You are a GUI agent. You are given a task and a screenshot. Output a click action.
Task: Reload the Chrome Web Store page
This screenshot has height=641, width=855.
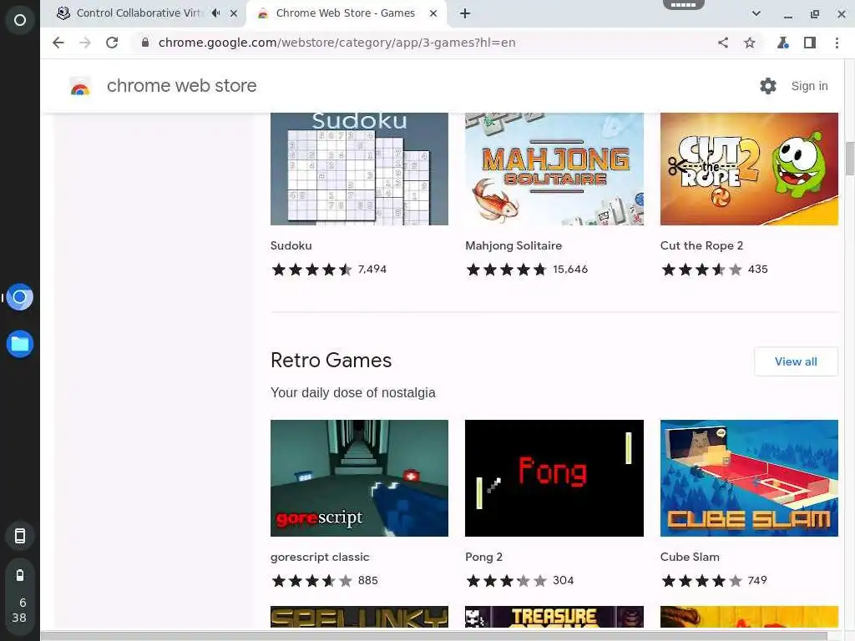[x=112, y=43]
